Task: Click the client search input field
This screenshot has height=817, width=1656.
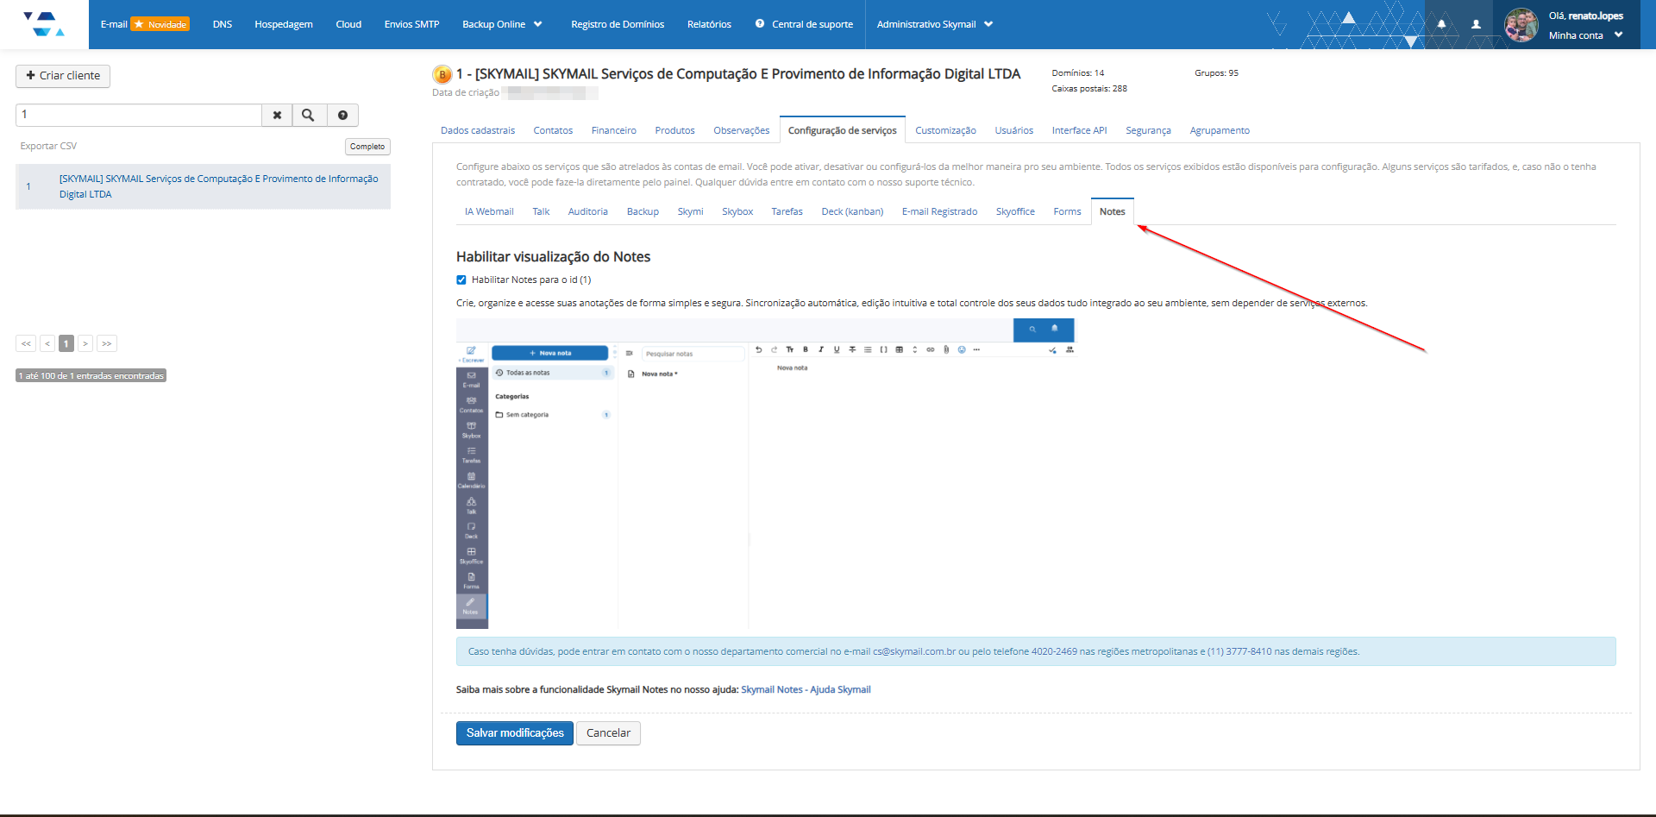Action: 139,115
